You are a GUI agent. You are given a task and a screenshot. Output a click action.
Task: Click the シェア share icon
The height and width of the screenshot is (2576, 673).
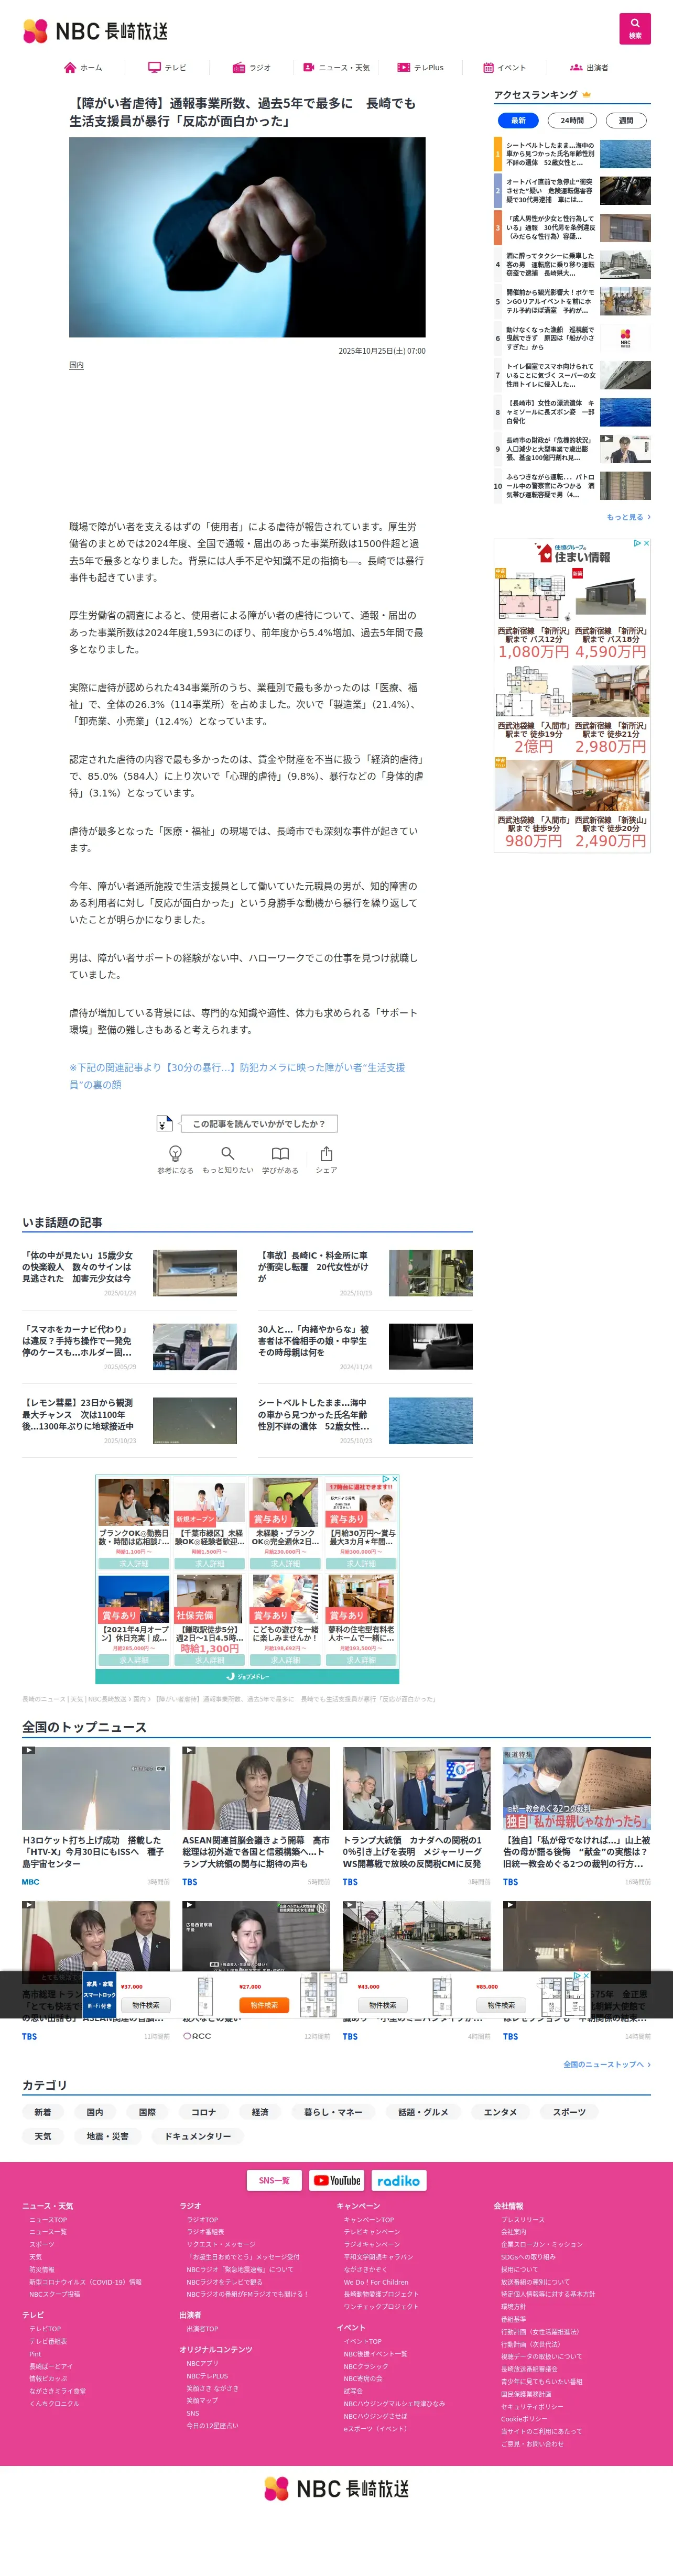click(326, 1153)
